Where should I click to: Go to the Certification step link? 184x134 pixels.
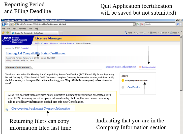pos(134,87)
